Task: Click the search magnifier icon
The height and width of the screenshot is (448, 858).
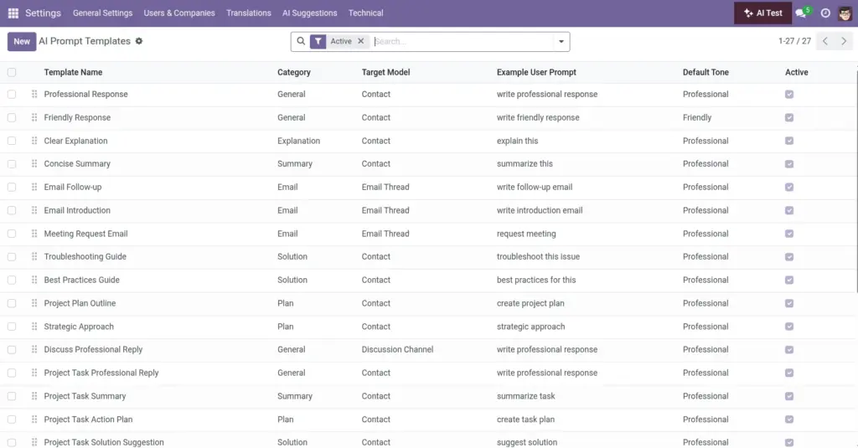Action: tap(301, 41)
